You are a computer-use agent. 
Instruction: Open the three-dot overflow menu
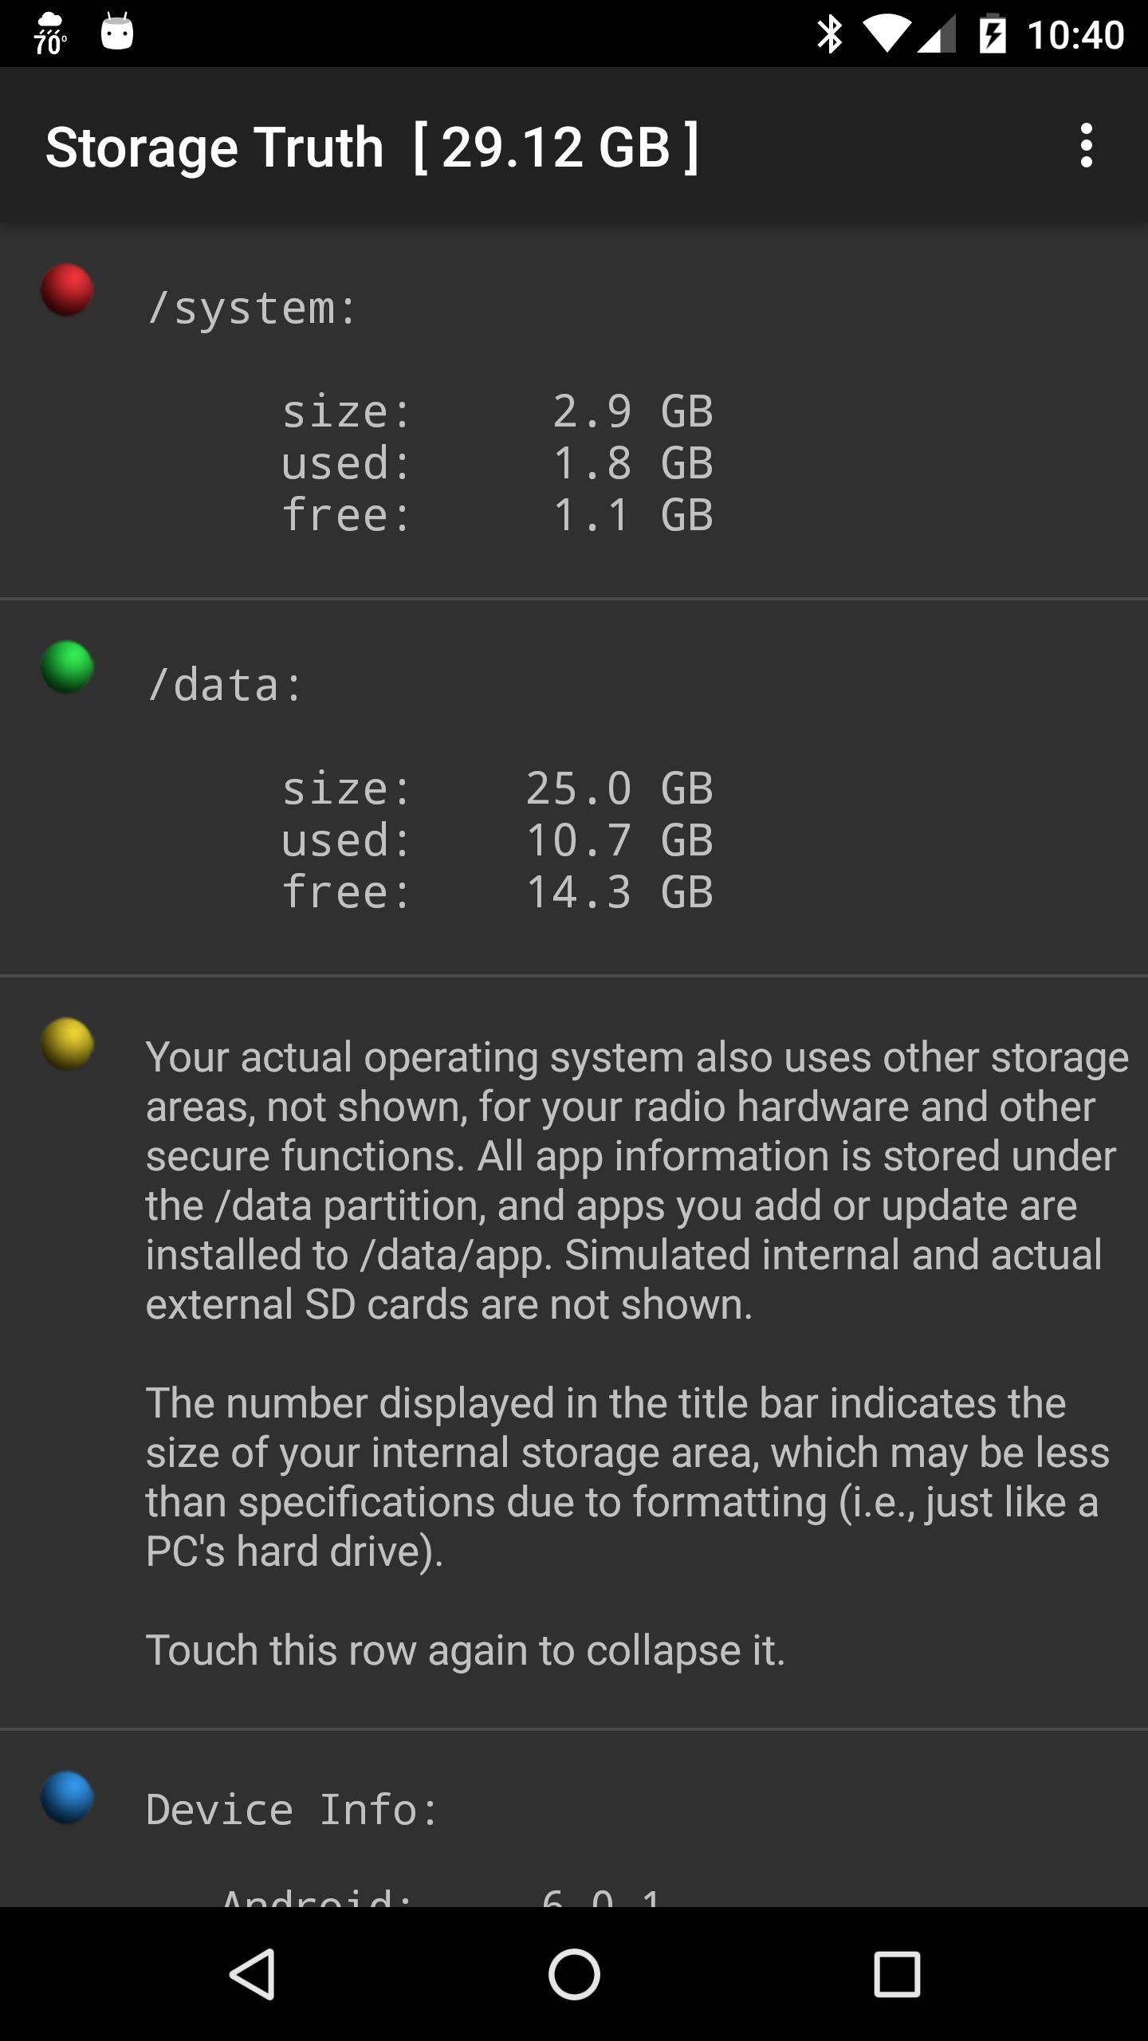pyautogui.click(x=1086, y=146)
